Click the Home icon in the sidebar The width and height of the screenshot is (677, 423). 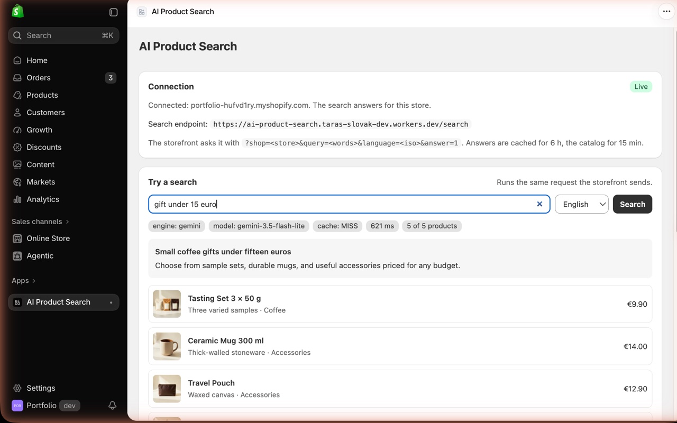(x=17, y=60)
